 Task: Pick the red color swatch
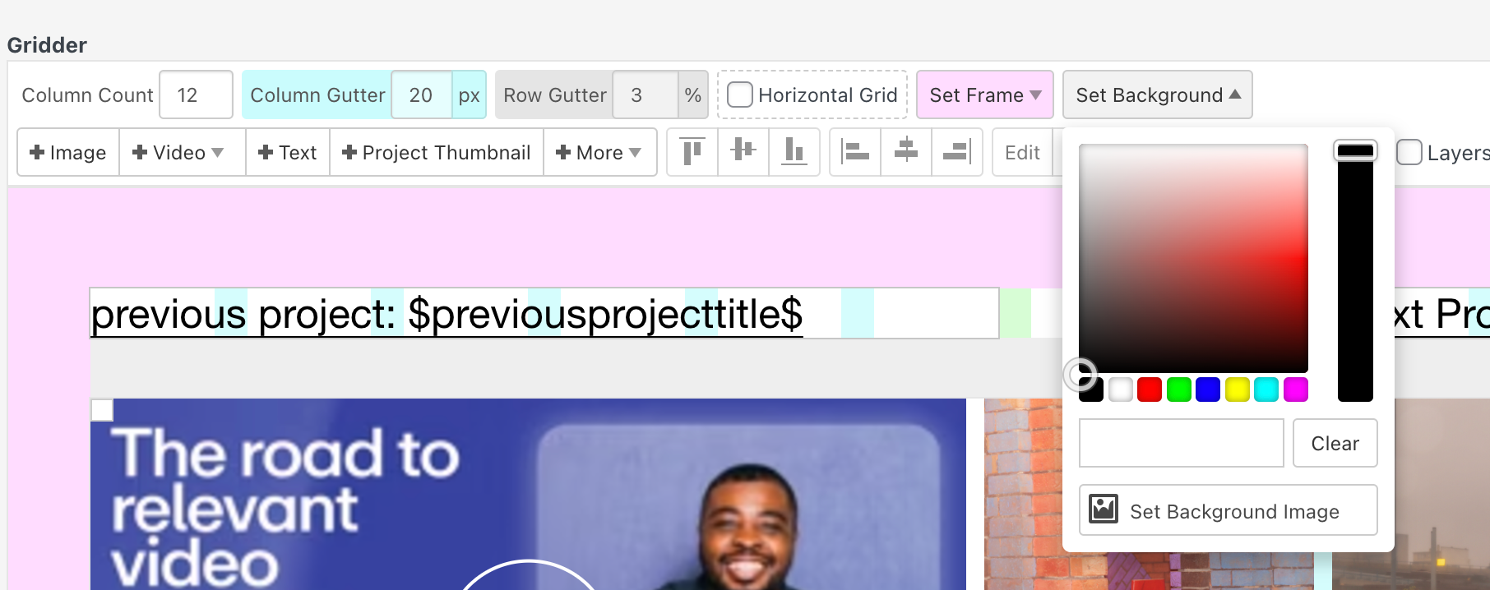click(1149, 390)
